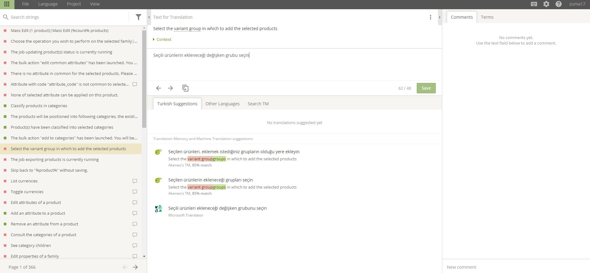Switch to the Terms tab

[x=487, y=17]
